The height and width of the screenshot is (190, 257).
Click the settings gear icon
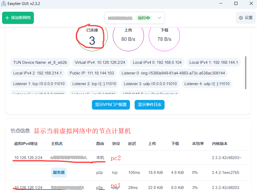tap(241, 18)
